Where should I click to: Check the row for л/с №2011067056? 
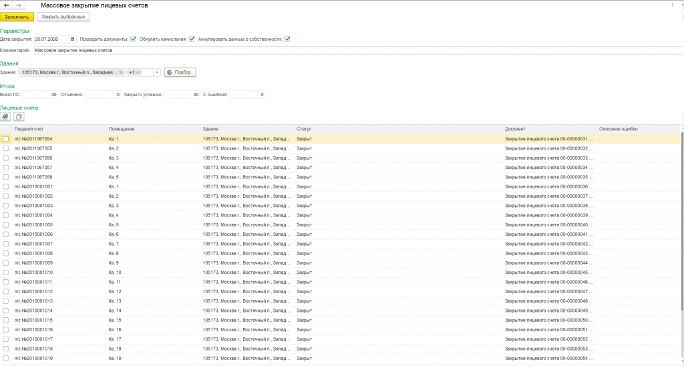coord(5,158)
